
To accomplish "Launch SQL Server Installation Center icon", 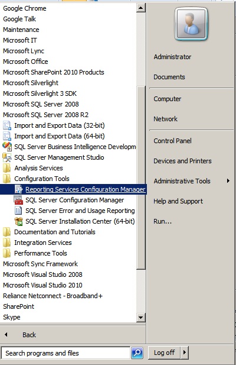I will coord(18,221).
